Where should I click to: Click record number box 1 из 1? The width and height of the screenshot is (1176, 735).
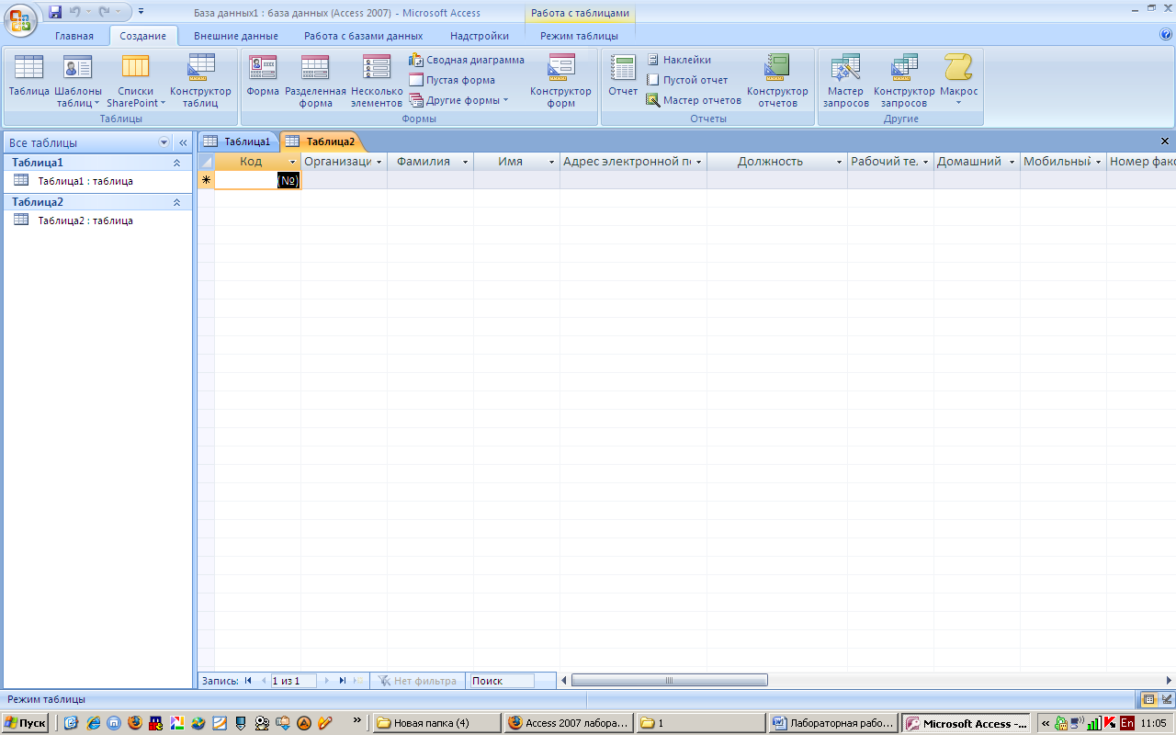(x=293, y=681)
